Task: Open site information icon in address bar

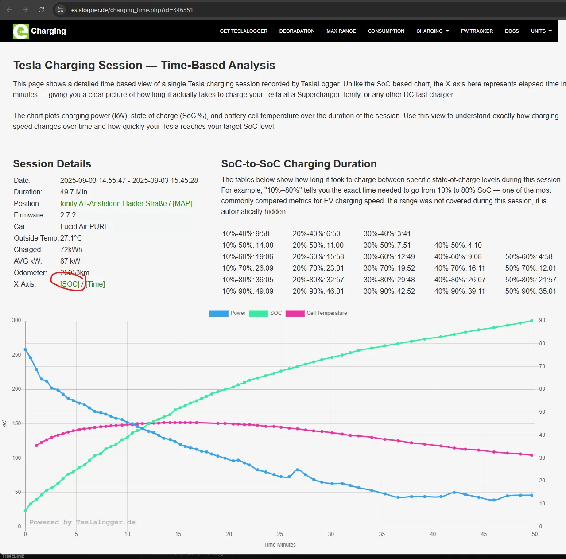Action: (x=61, y=10)
